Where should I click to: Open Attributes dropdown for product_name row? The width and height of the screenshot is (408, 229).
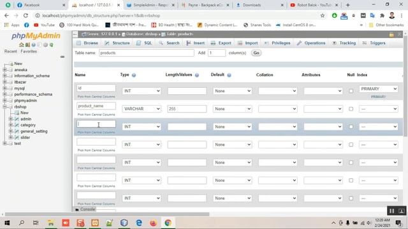tap(323, 109)
